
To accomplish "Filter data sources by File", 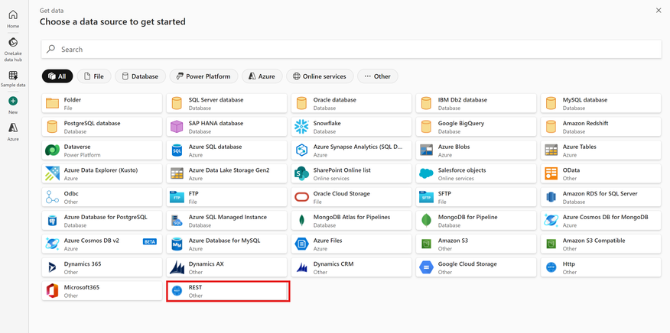I will [94, 76].
